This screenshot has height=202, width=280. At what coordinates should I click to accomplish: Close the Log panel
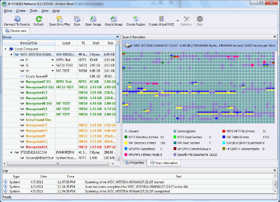pyautogui.click(x=275, y=170)
